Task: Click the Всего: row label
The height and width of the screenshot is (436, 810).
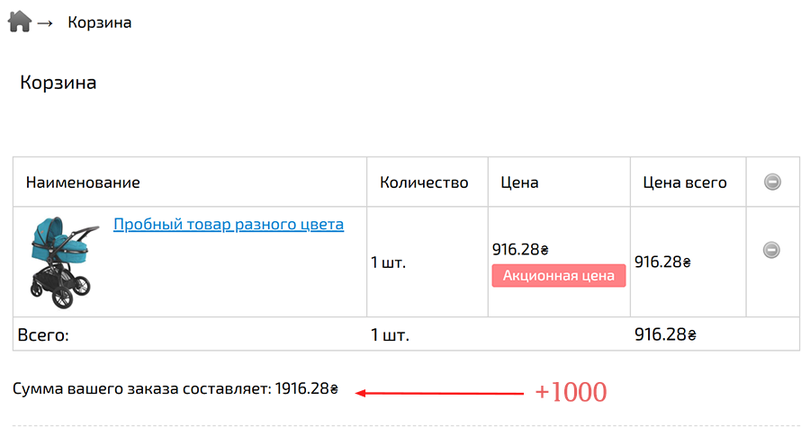Action: (43, 335)
